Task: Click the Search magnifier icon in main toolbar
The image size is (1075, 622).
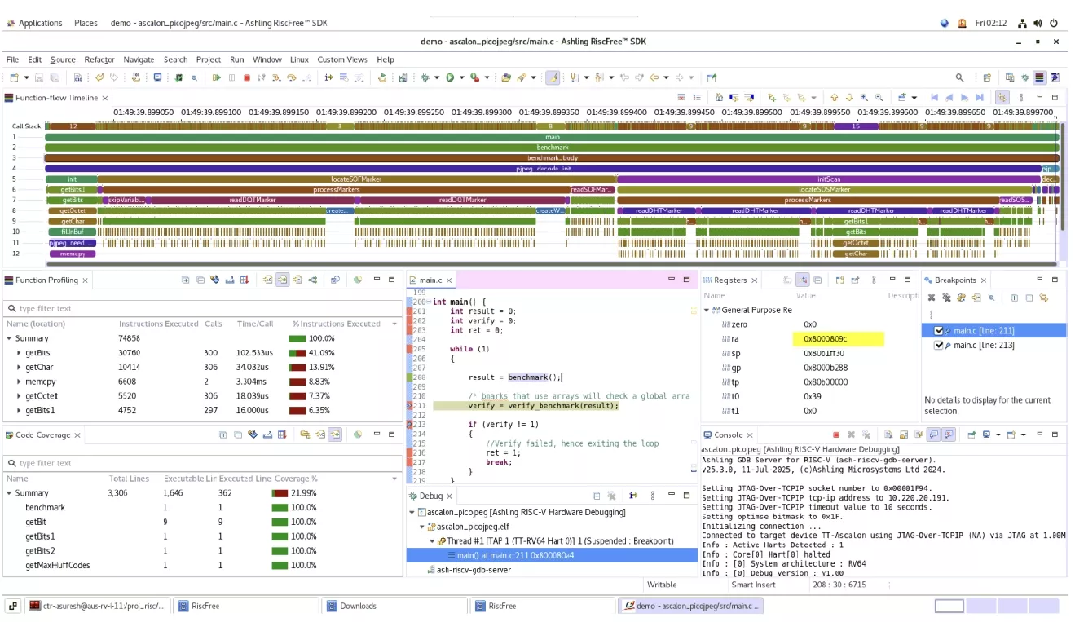Action: (959, 77)
